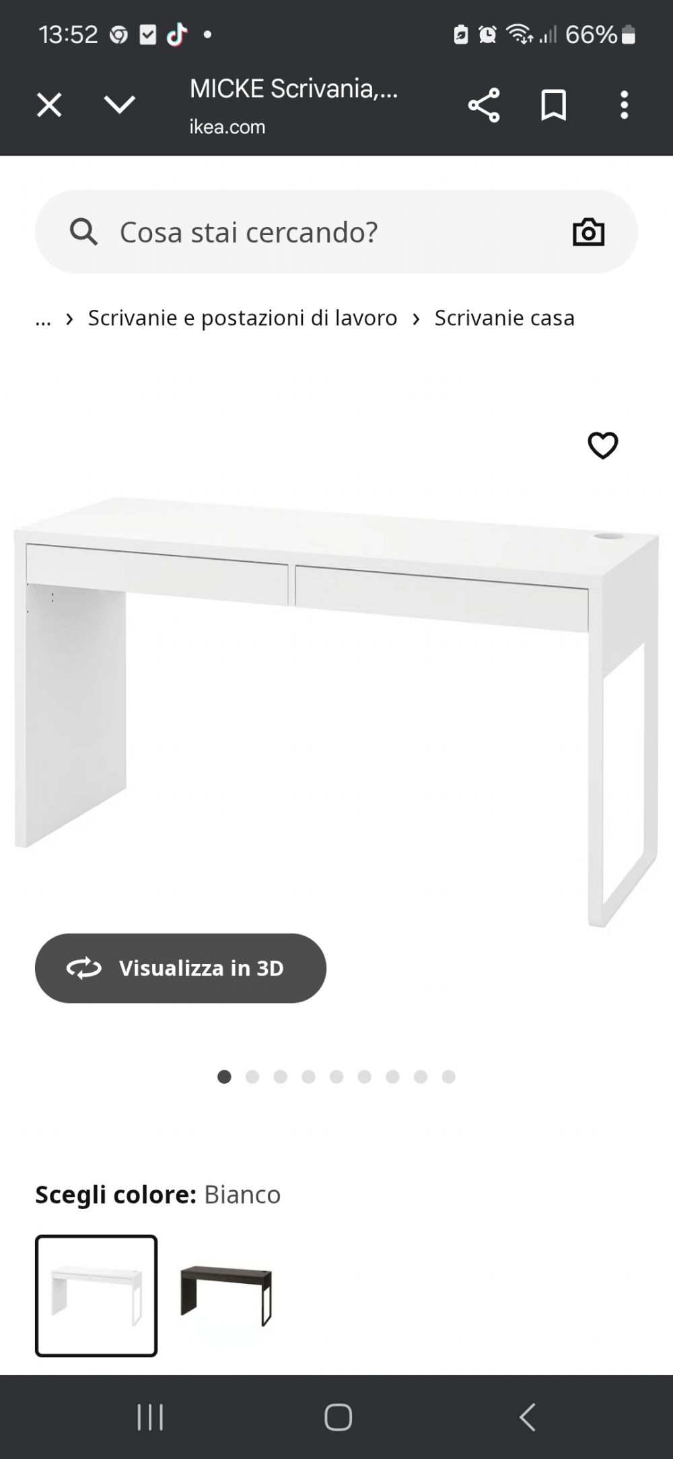Minimize the tab using the down chevron
Screen dimensions: 673x1459
click(120, 104)
